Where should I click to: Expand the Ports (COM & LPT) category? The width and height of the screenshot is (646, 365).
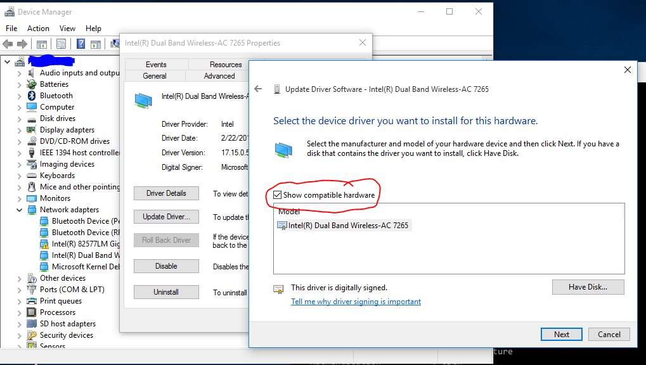(20, 290)
